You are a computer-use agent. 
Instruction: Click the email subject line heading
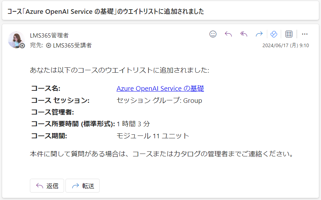pyautogui.click(x=106, y=11)
